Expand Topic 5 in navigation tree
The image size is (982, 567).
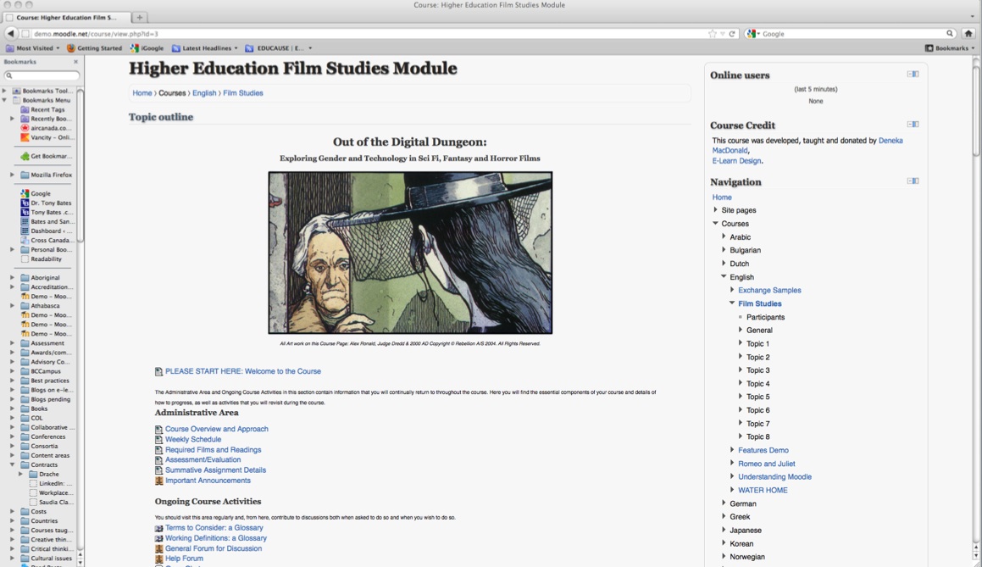(x=741, y=397)
